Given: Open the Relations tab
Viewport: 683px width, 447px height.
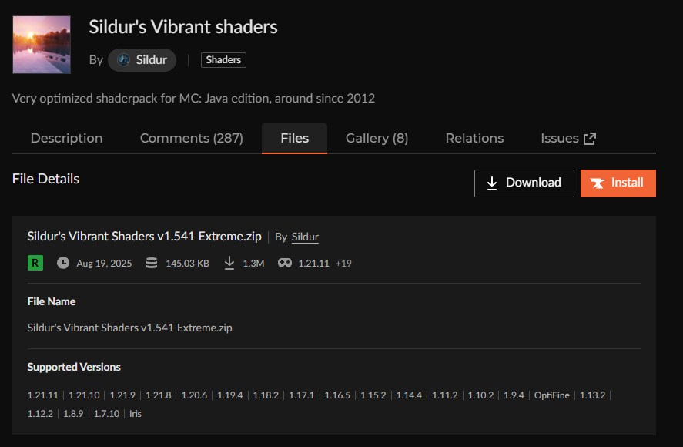Looking at the screenshot, I should pos(474,138).
